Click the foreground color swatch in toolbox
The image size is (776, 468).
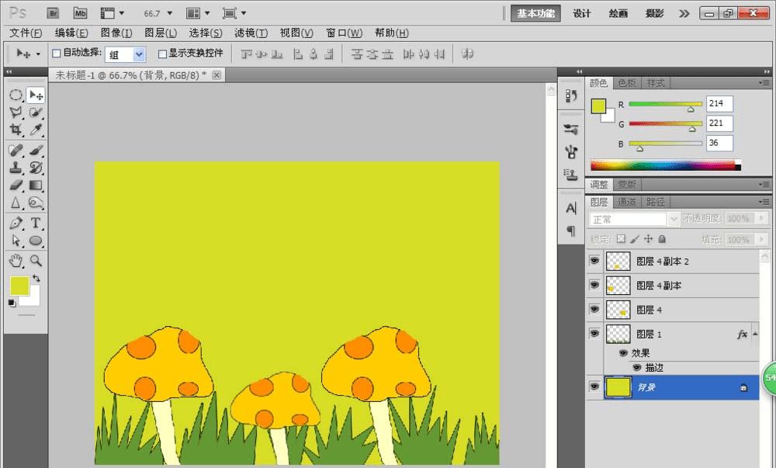[x=19, y=286]
